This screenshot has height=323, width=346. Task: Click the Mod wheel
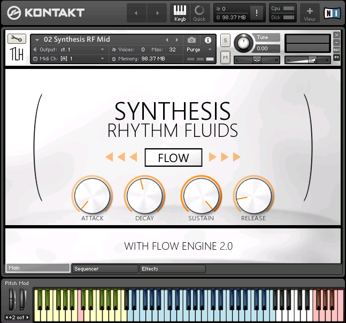[x=22, y=299]
